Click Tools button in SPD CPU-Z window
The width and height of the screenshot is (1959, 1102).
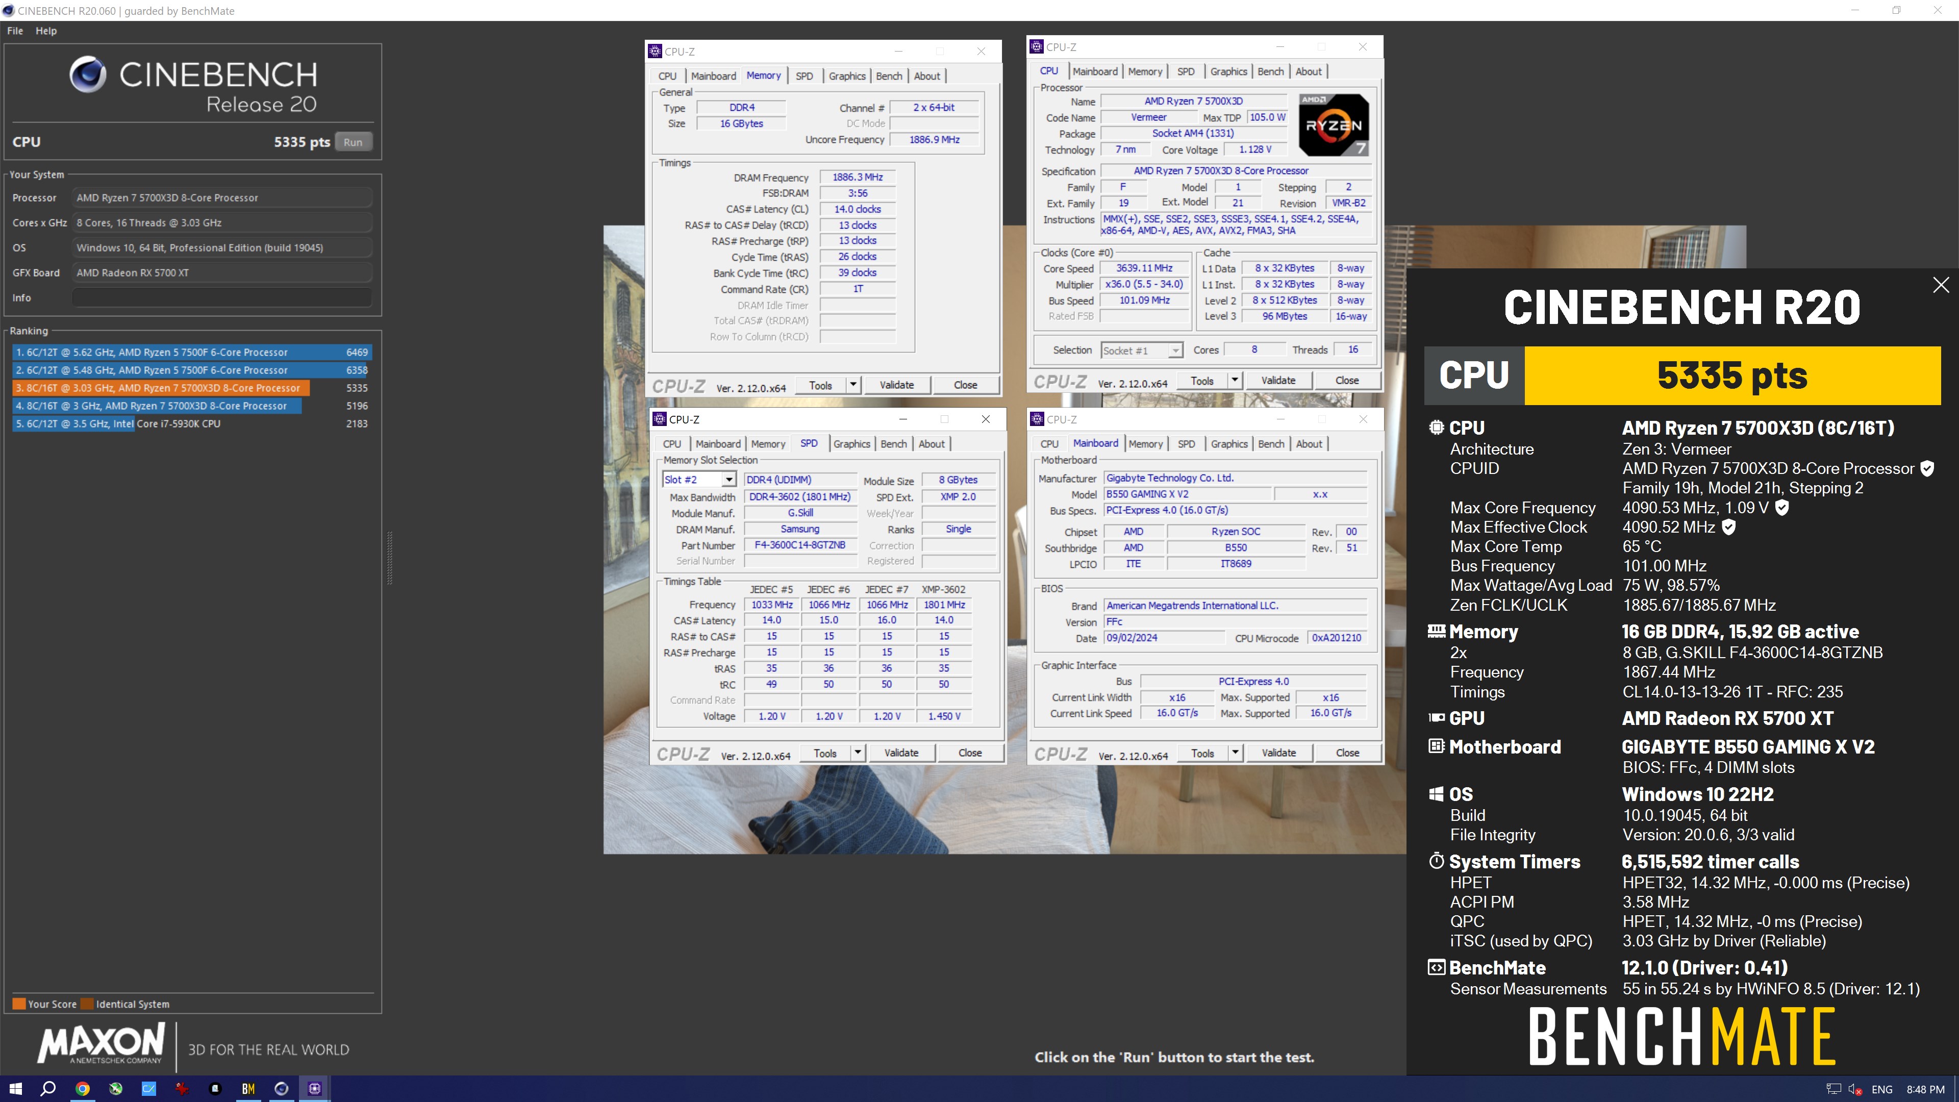click(x=825, y=753)
